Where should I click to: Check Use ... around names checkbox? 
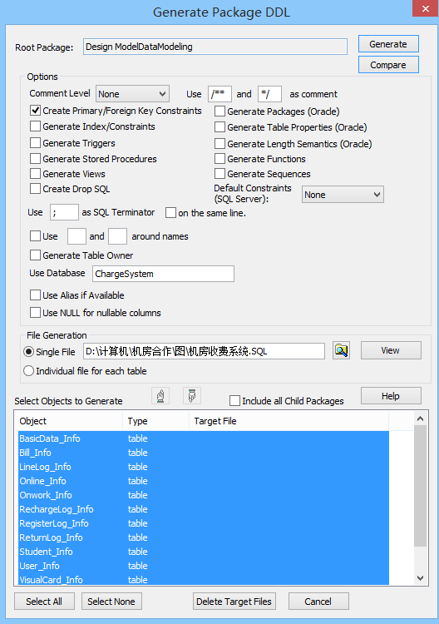pos(36,236)
